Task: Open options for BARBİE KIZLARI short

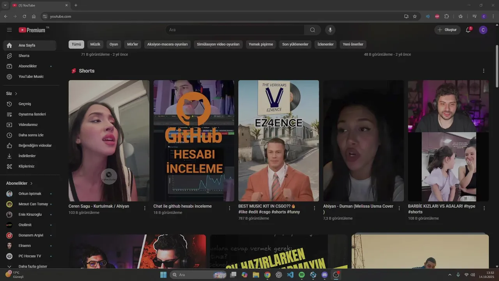Action: pos(484,208)
